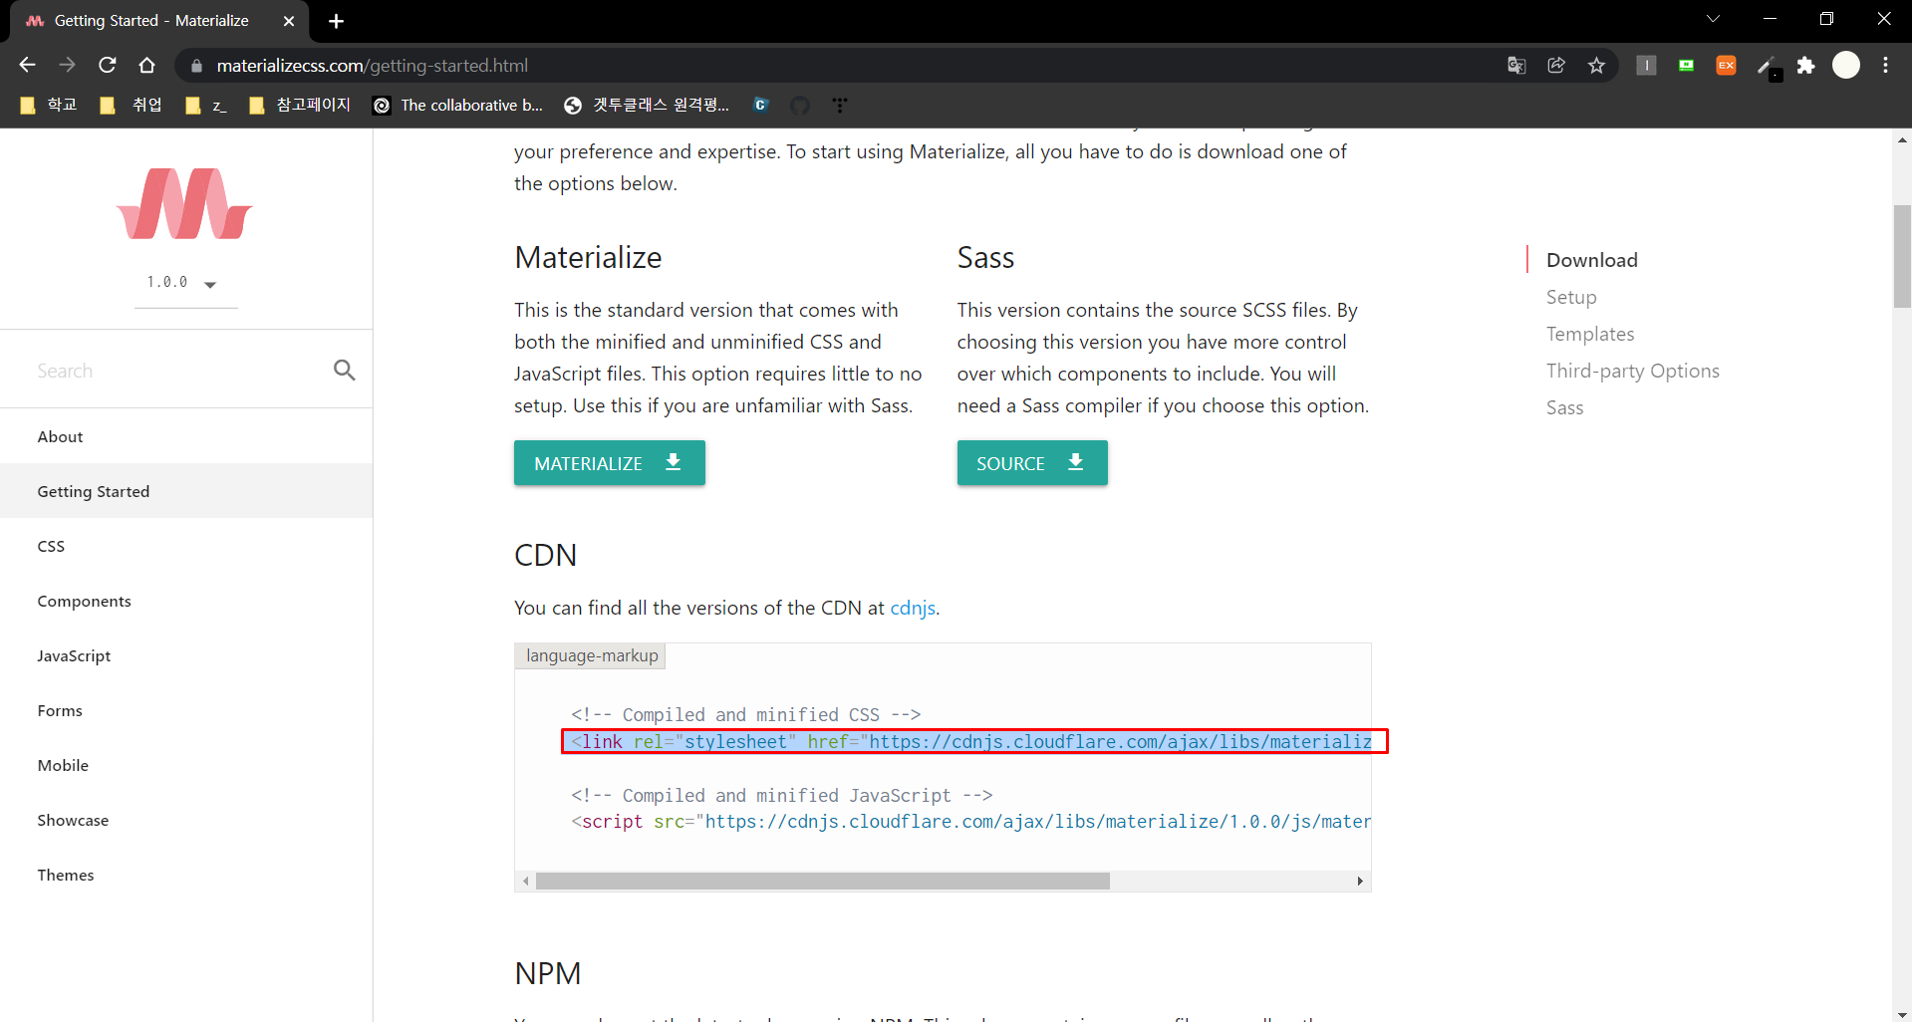Jump to Third-party Options section
1912x1022 pixels.
click(x=1633, y=371)
